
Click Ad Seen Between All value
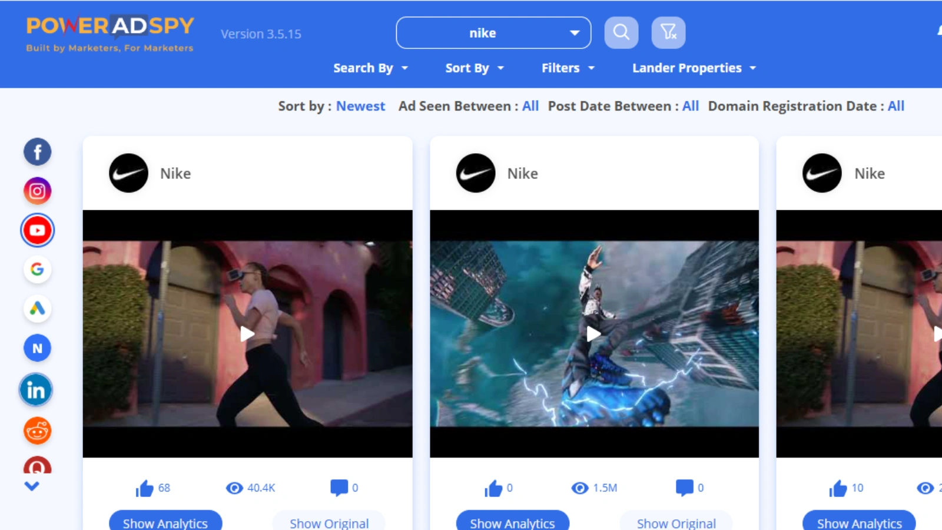click(x=530, y=106)
